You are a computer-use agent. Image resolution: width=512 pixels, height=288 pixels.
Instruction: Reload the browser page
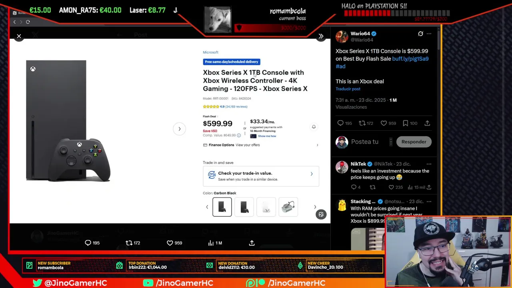(28, 22)
